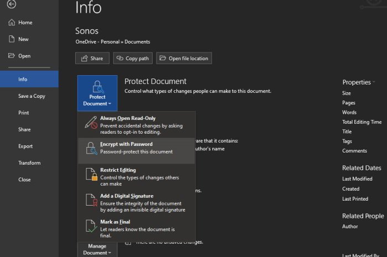The image size is (387, 257).
Task: Click the padlock icon on Protect Document
Action: point(97,87)
